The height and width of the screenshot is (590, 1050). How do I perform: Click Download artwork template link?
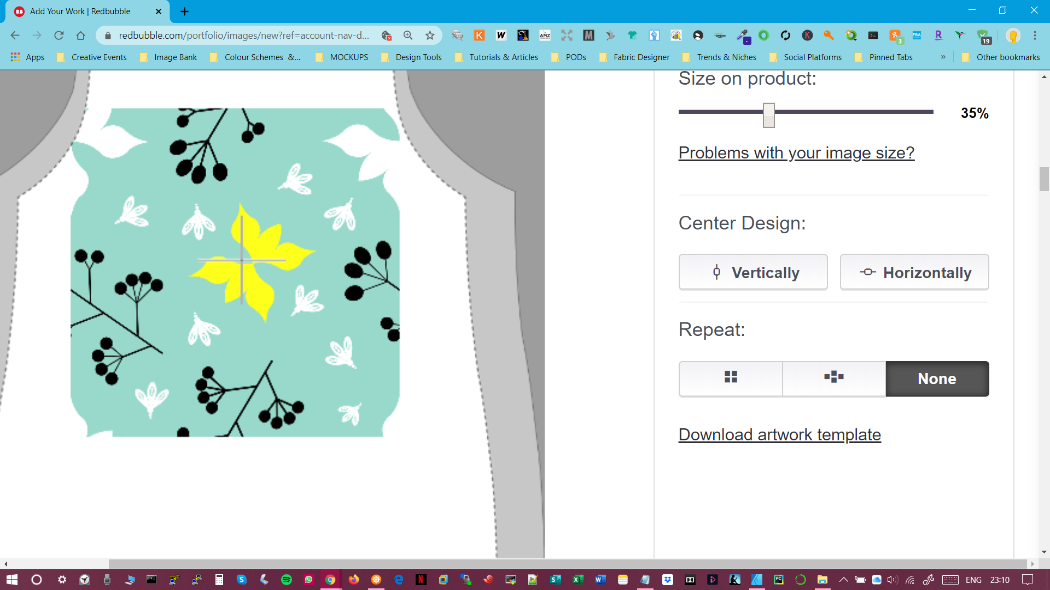(779, 435)
